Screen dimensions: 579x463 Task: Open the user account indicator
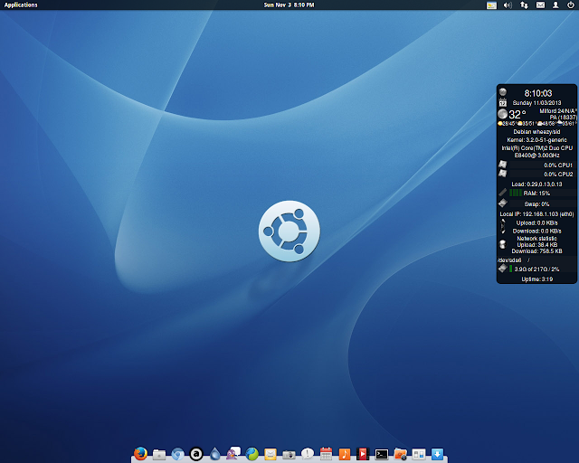pyautogui.click(x=555, y=5)
